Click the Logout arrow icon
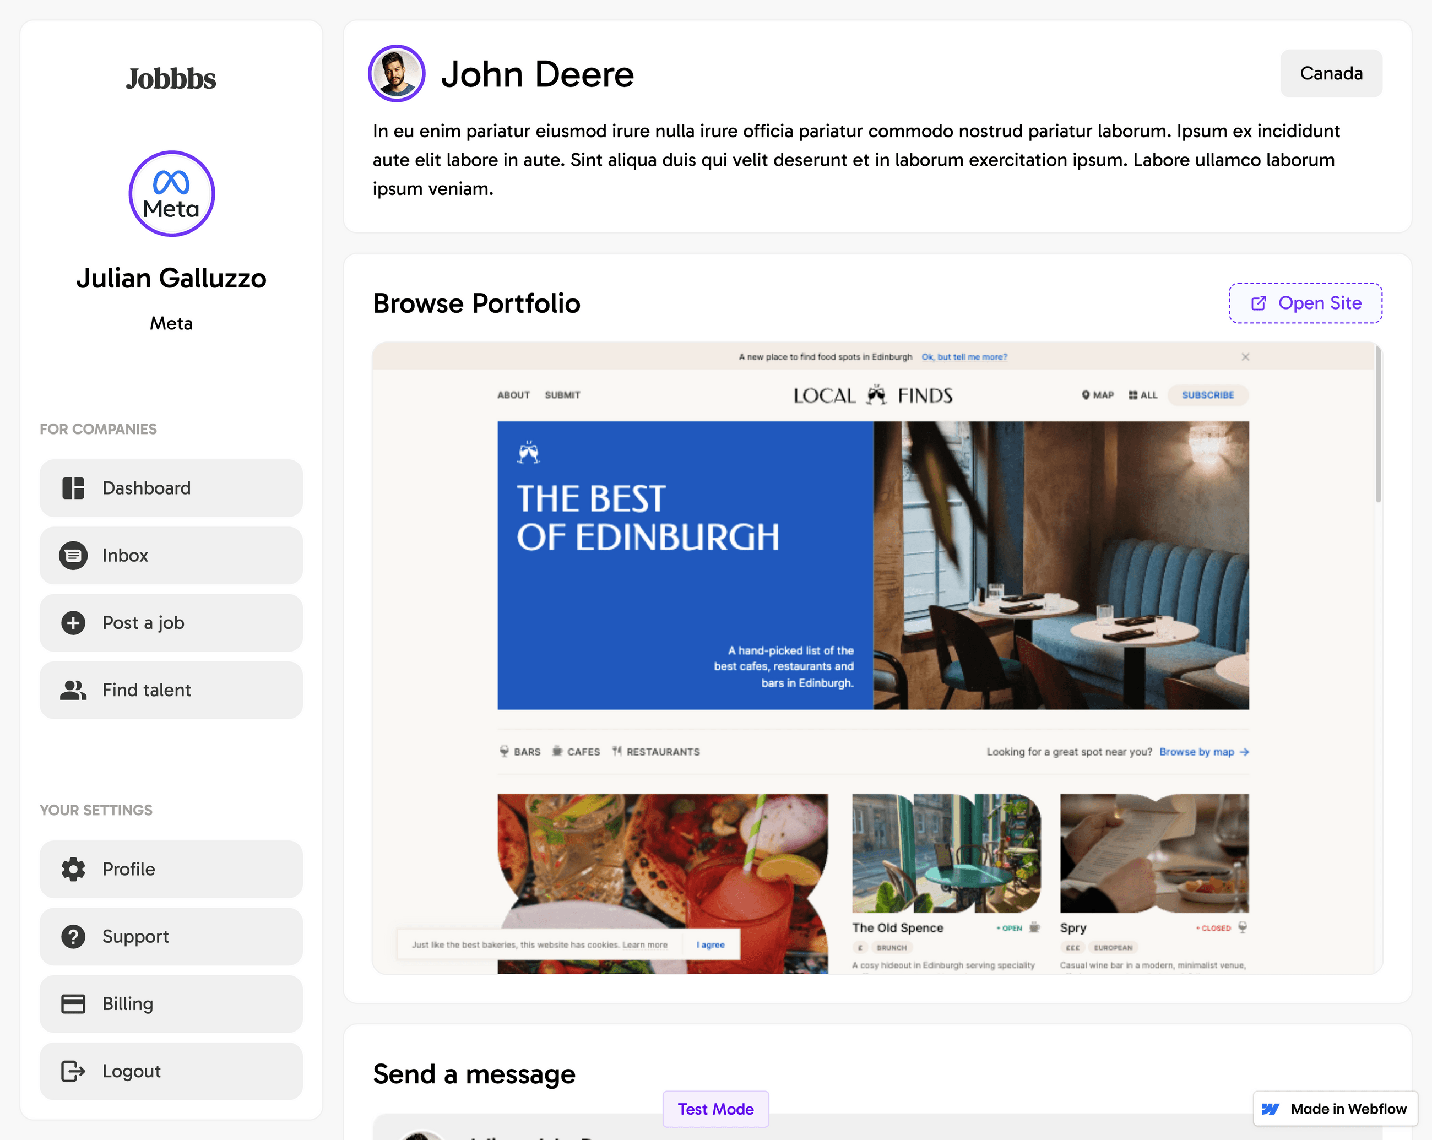The width and height of the screenshot is (1432, 1140). (73, 1071)
